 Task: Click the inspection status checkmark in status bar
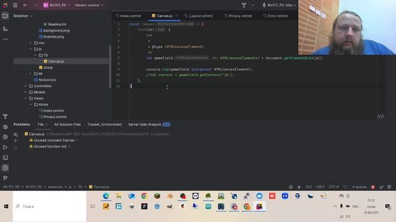(x=291, y=187)
